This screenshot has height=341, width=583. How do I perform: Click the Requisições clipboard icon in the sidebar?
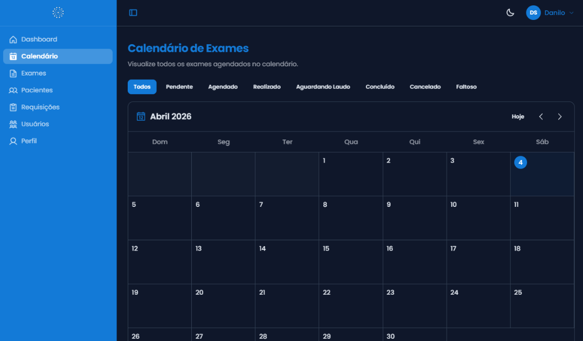(x=13, y=107)
